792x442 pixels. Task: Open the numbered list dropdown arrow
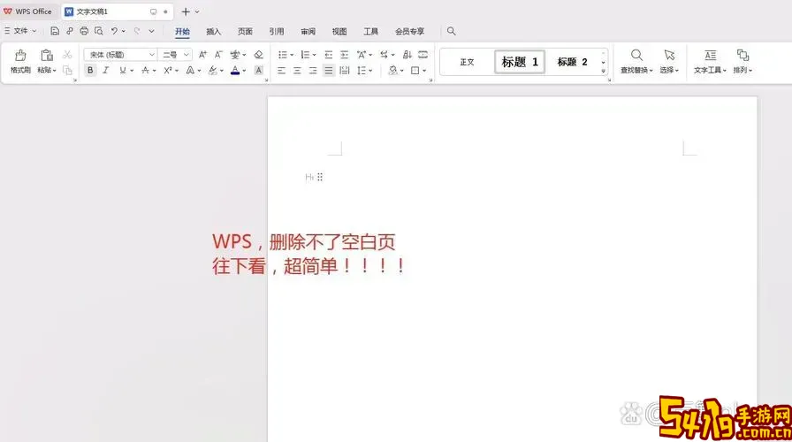pyautogui.click(x=314, y=55)
